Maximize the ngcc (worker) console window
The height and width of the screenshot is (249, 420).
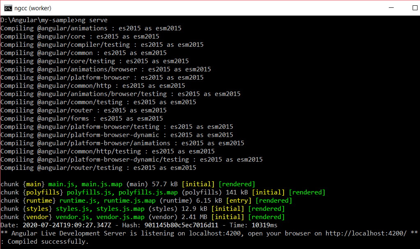pos(415,8)
